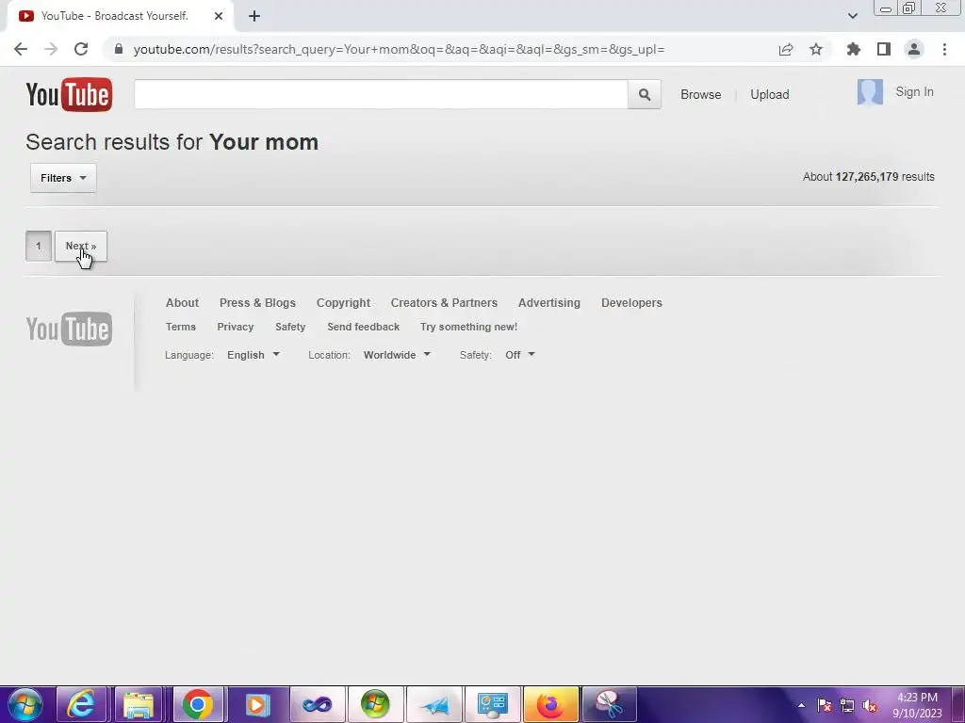Expand the Language English dropdown
965x723 pixels.
253,355
